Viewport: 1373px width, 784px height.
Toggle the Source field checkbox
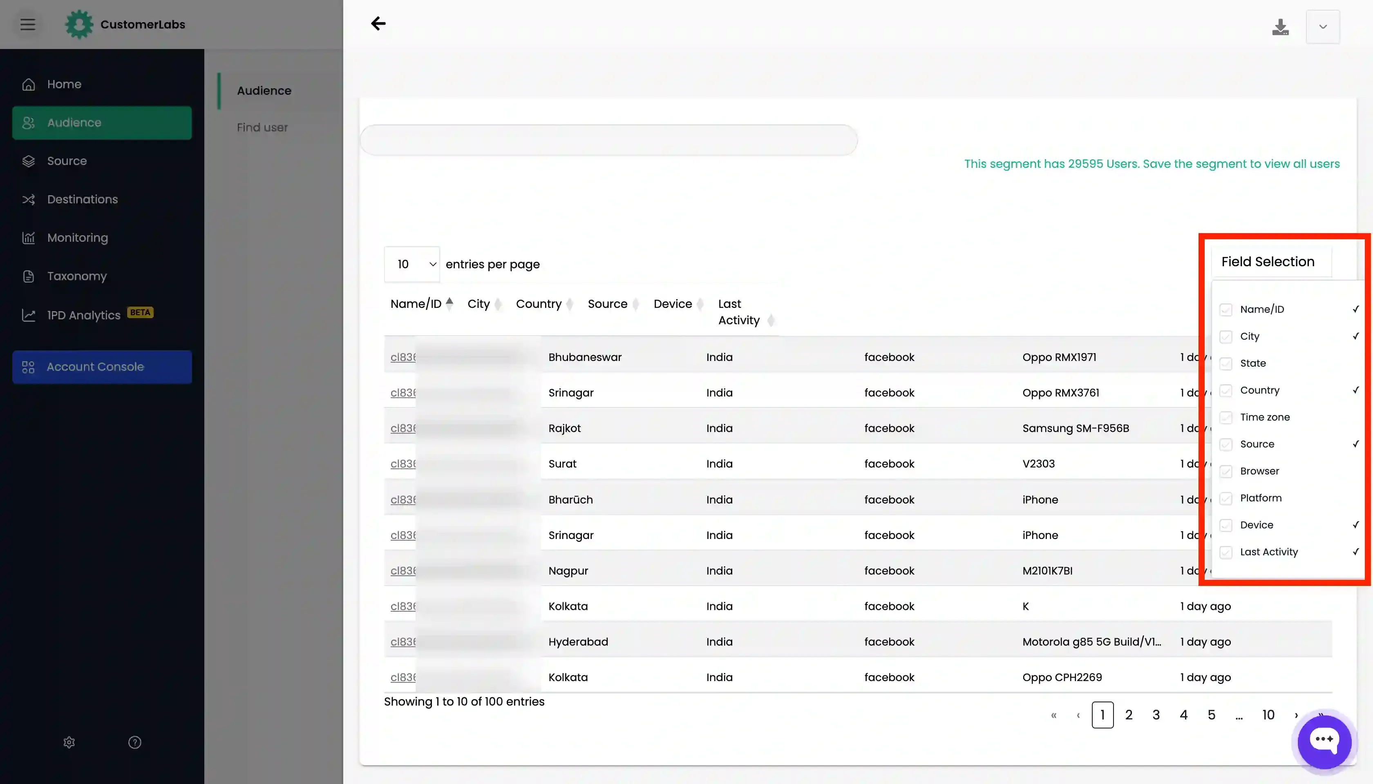pyautogui.click(x=1226, y=444)
